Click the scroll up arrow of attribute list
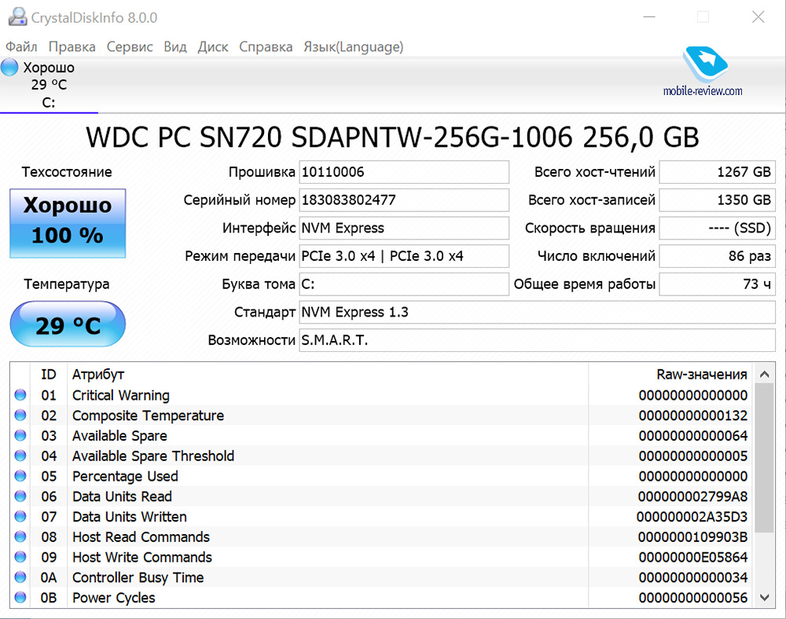 (765, 374)
